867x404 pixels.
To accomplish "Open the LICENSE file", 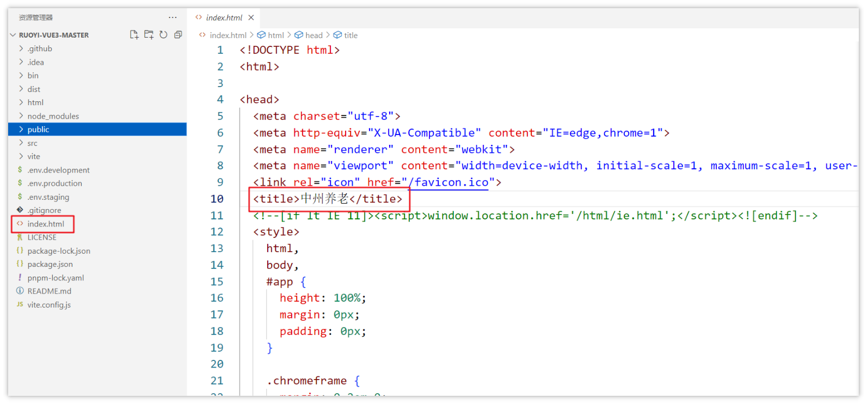I will point(97,237).
